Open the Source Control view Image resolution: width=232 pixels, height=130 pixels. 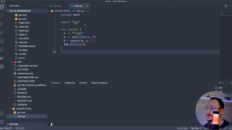coord(2,24)
